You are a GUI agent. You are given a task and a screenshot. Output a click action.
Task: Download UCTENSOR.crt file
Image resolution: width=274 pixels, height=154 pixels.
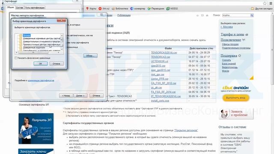point(160,61)
